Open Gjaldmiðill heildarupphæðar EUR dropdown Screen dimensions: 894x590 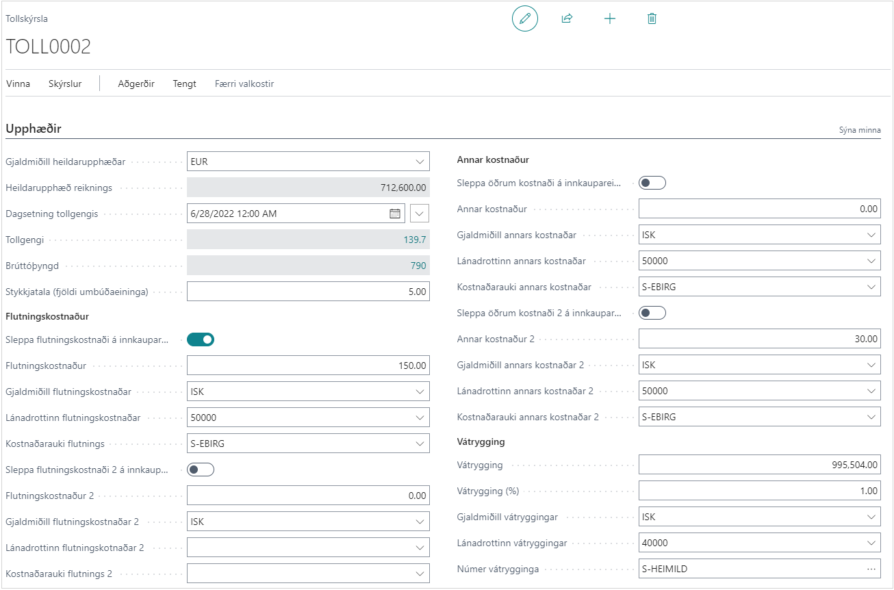(308, 162)
